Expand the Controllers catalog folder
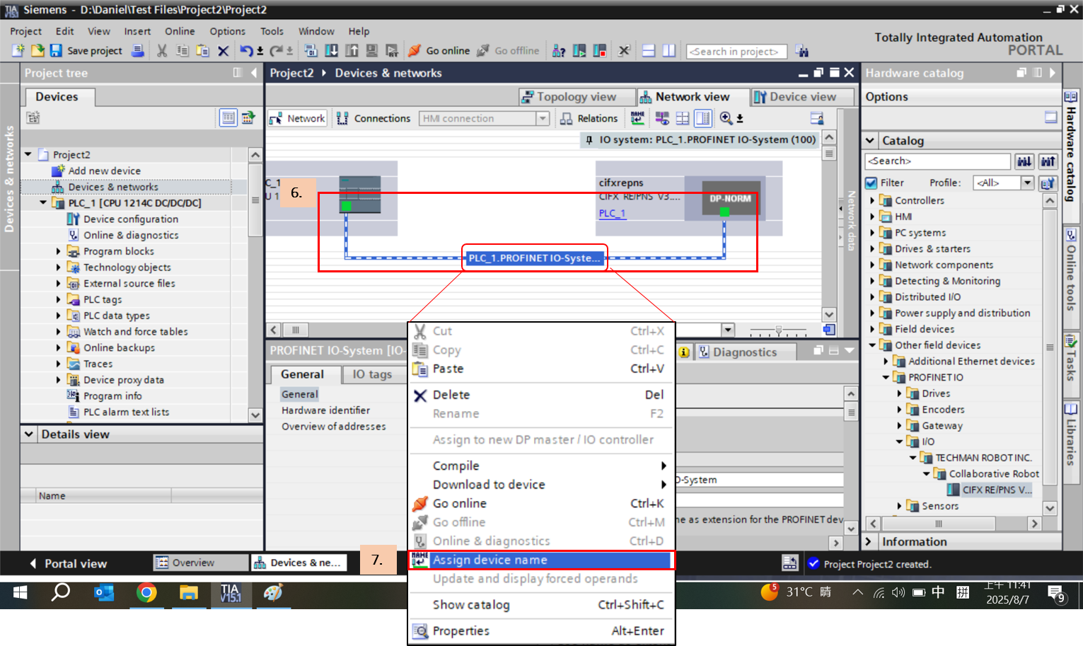The image size is (1083, 646). [x=872, y=201]
